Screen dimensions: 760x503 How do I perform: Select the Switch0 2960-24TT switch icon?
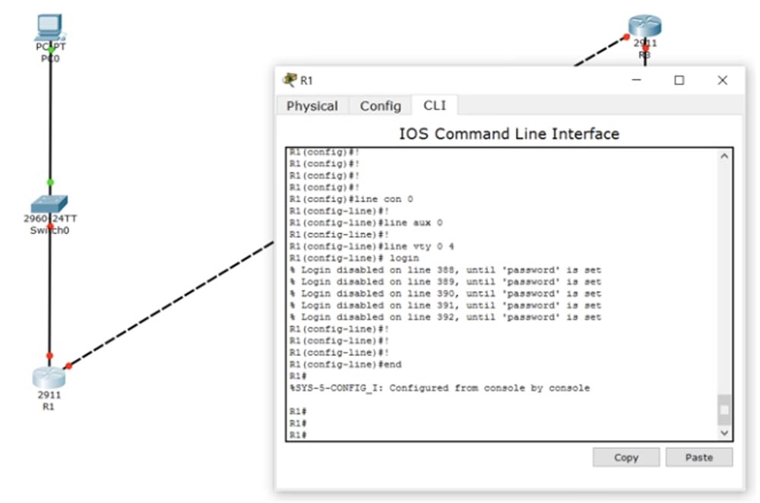49,204
